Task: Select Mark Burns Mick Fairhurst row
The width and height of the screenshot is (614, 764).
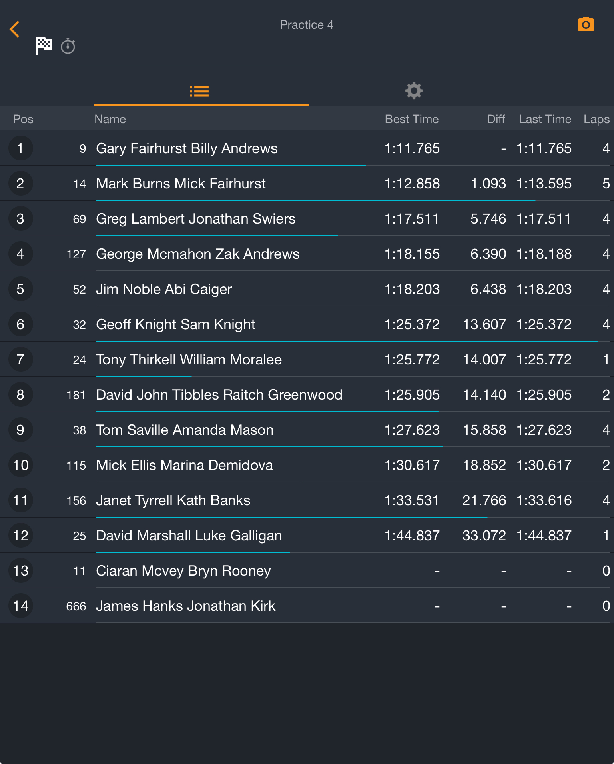Action: (307, 184)
